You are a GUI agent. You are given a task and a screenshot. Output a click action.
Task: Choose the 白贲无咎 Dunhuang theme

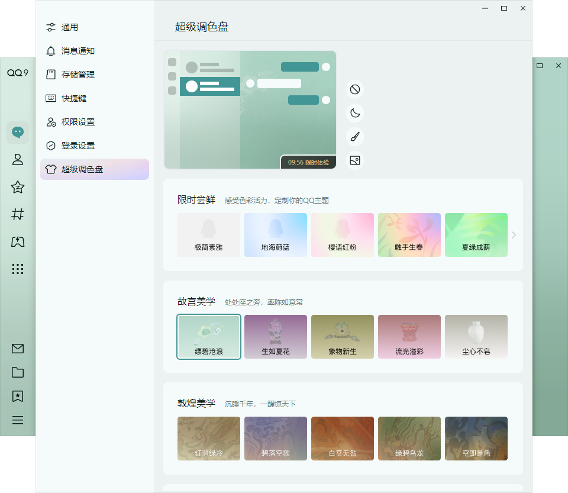(342, 438)
